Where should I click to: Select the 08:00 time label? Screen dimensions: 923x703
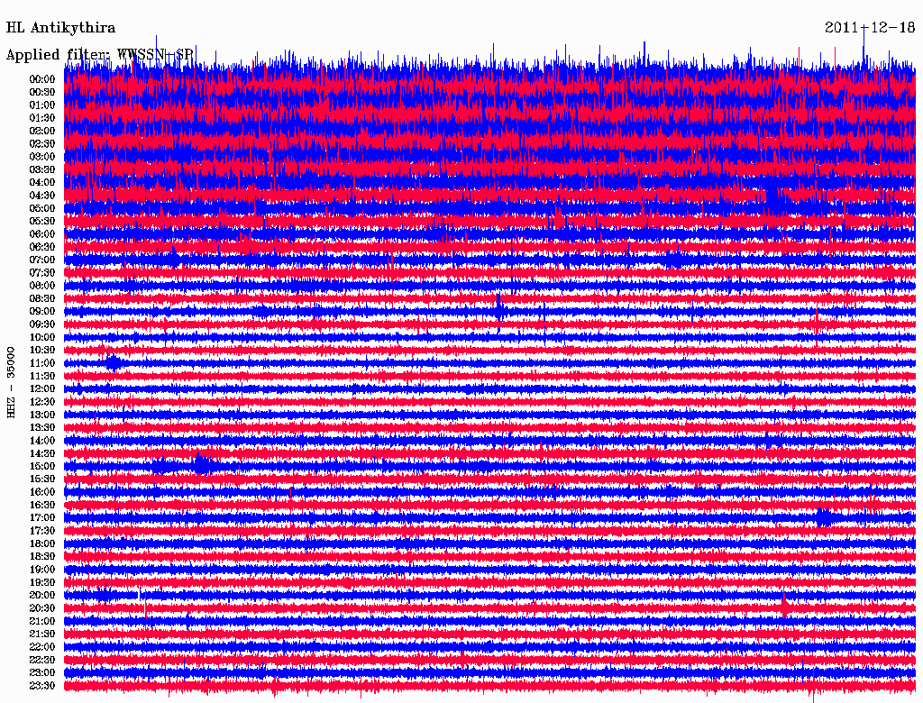coord(42,286)
